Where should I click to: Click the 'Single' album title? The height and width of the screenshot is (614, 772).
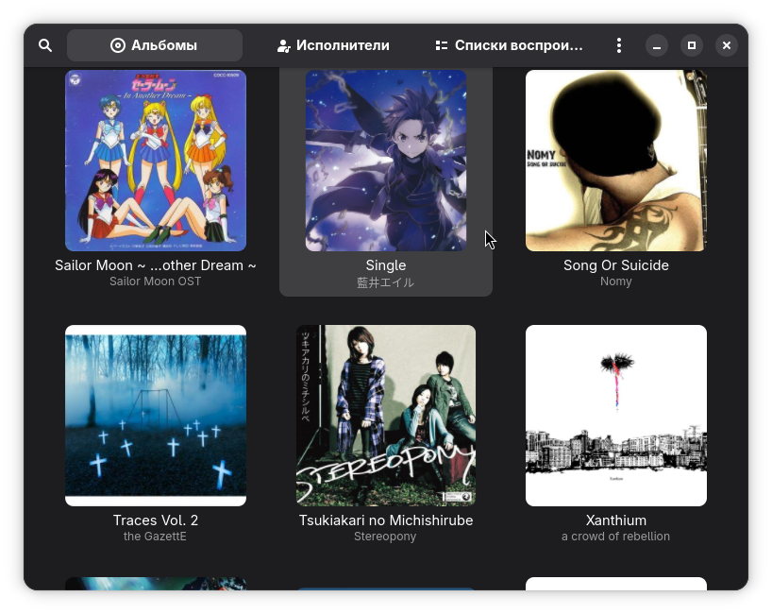click(x=386, y=265)
